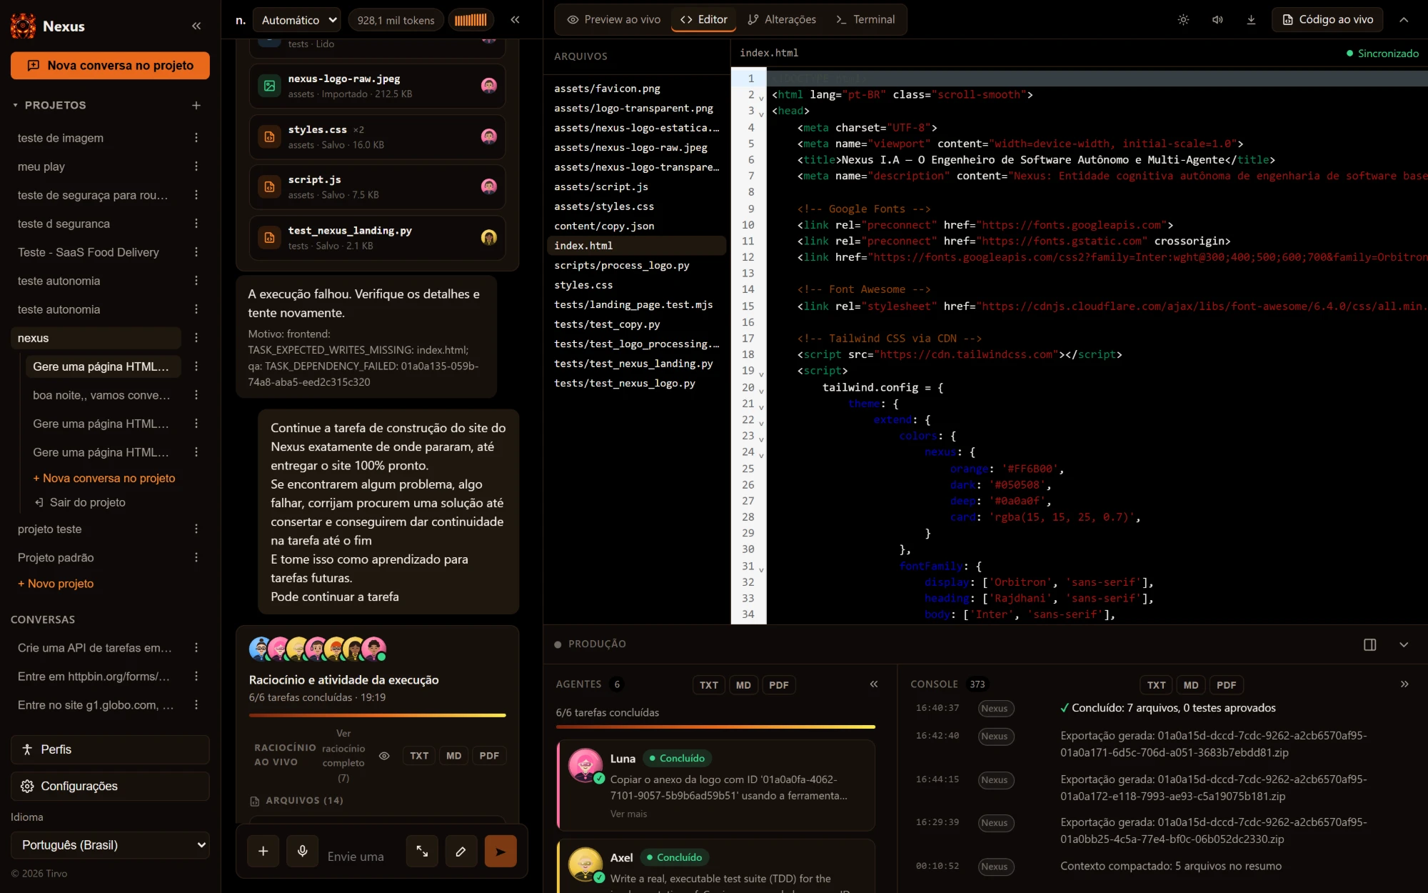Open Configurações in sidebar
Viewport: 1428px width, 893px height.
[110, 786]
